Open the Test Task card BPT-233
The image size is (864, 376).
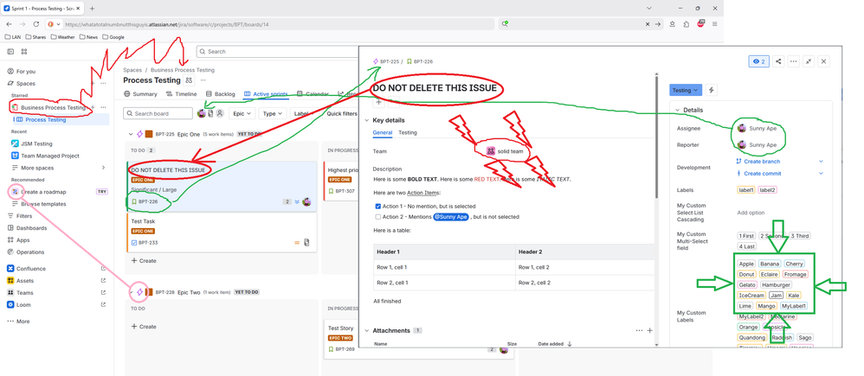(x=222, y=233)
